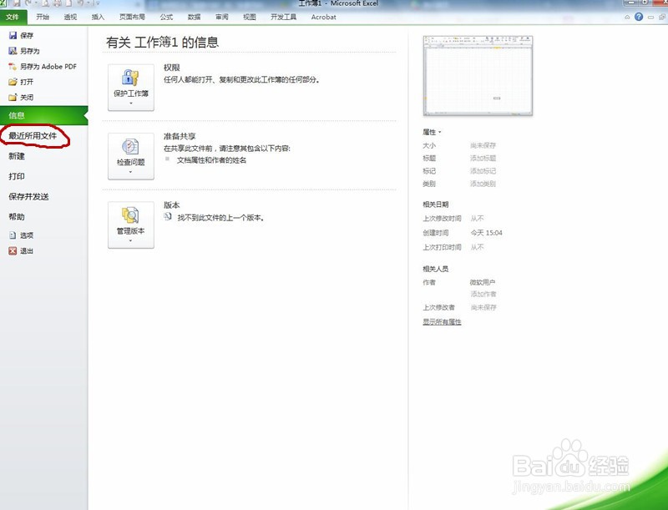Select 保存 (Save) in the sidebar
The image size is (668, 510).
[27, 35]
